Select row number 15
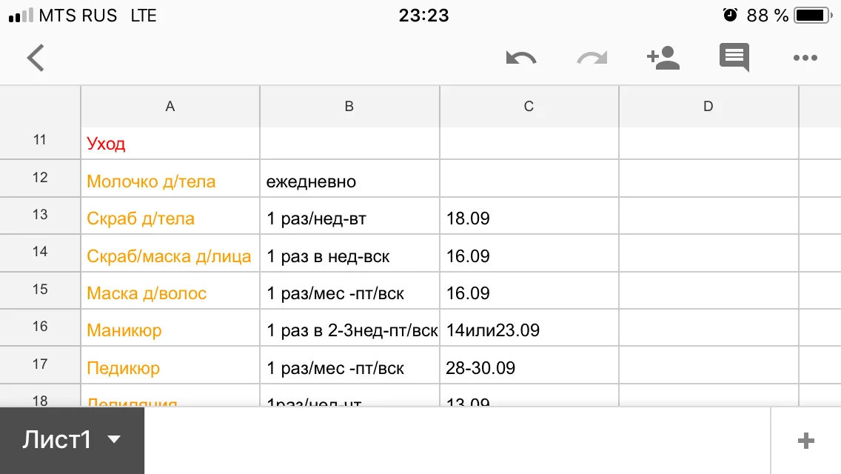 [40, 290]
